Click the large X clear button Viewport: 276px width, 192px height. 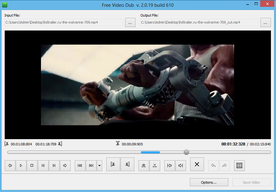point(197,164)
